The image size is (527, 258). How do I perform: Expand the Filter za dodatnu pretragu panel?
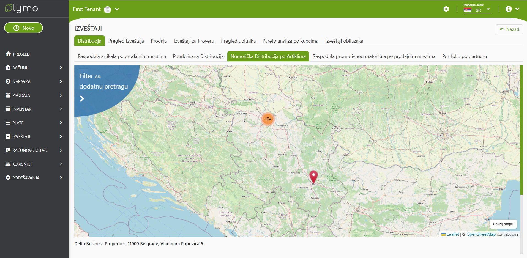82,98
